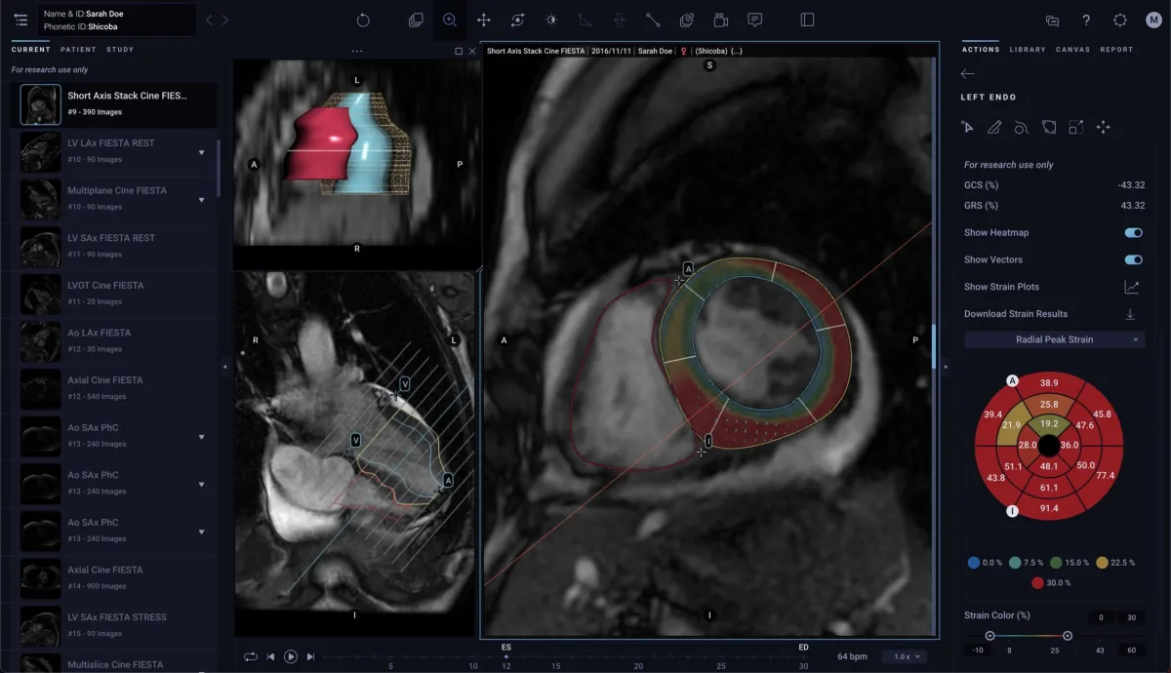Toggle loop playback in the cine controls

(x=251, y=656)
